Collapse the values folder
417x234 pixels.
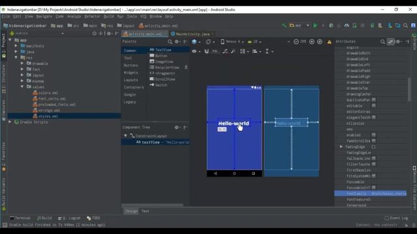[22, 86]
